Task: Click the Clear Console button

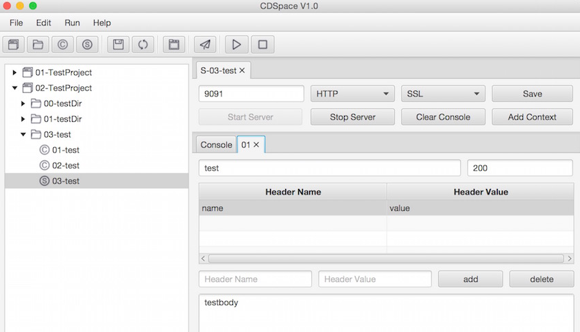Action: (443, 117)
